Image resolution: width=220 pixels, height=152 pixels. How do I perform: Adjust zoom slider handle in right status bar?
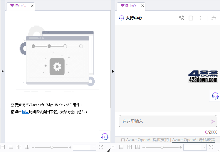click(x=162, y=147)
